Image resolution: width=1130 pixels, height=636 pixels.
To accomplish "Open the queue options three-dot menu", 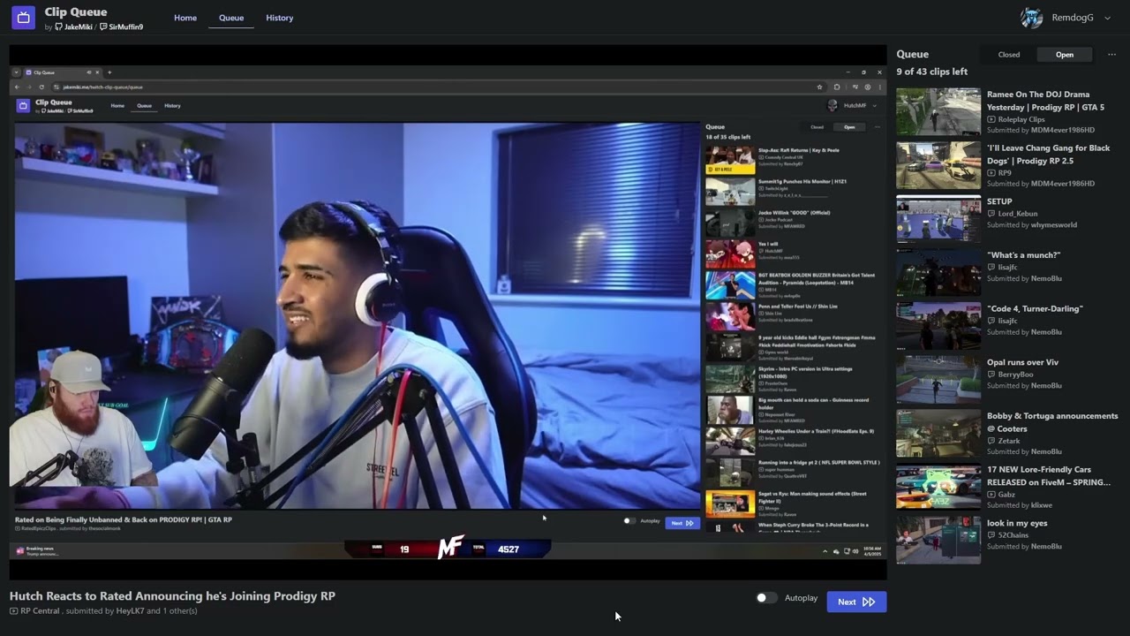I will 1111,55.
